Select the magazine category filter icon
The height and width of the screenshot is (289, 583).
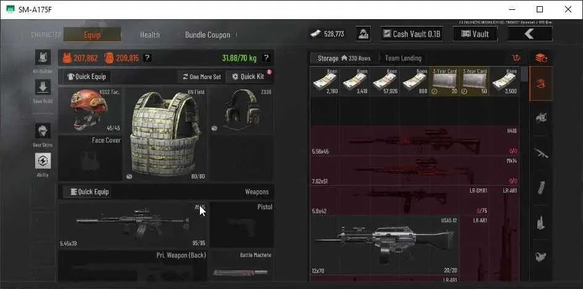point(541,187)
